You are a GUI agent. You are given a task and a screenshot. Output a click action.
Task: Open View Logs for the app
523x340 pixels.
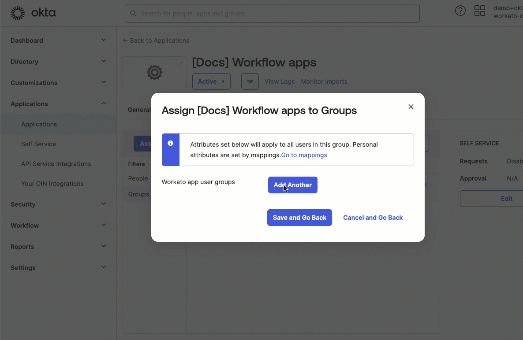(x=280, y=81)
